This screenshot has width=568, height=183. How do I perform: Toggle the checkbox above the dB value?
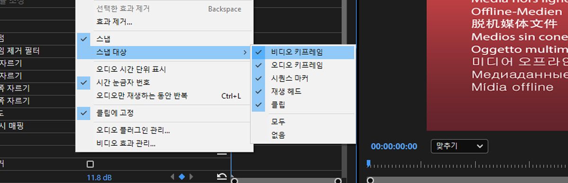pyautogui.click(x=90, y=164)
